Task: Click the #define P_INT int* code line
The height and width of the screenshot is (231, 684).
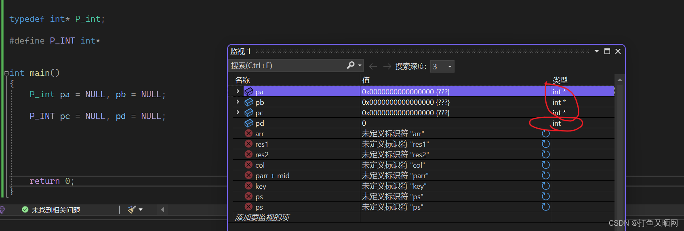Action: 55,41
